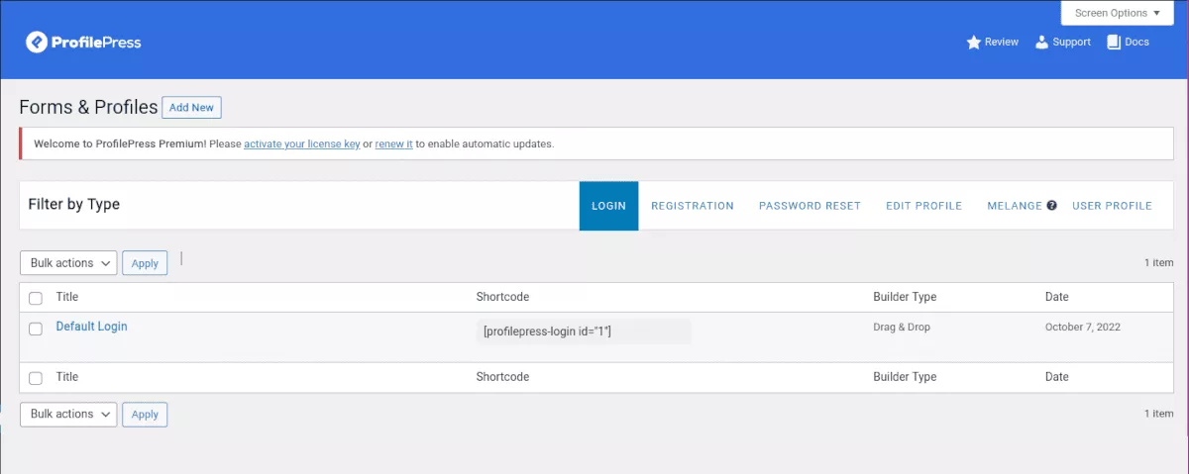Click the ProfilePress brand name text

98,43
